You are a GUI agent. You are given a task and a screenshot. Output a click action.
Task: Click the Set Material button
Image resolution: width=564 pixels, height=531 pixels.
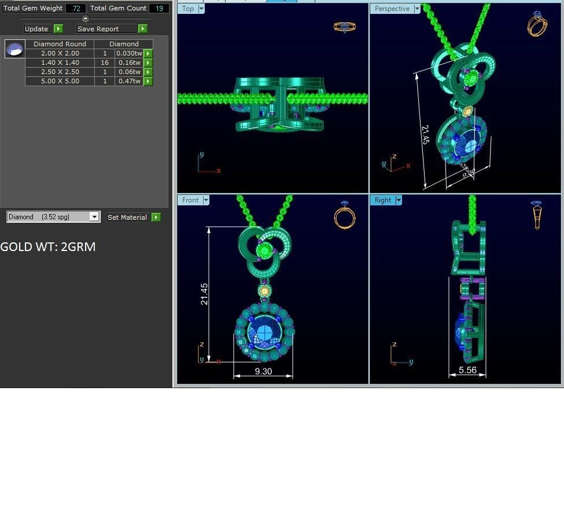pos(128,217)
